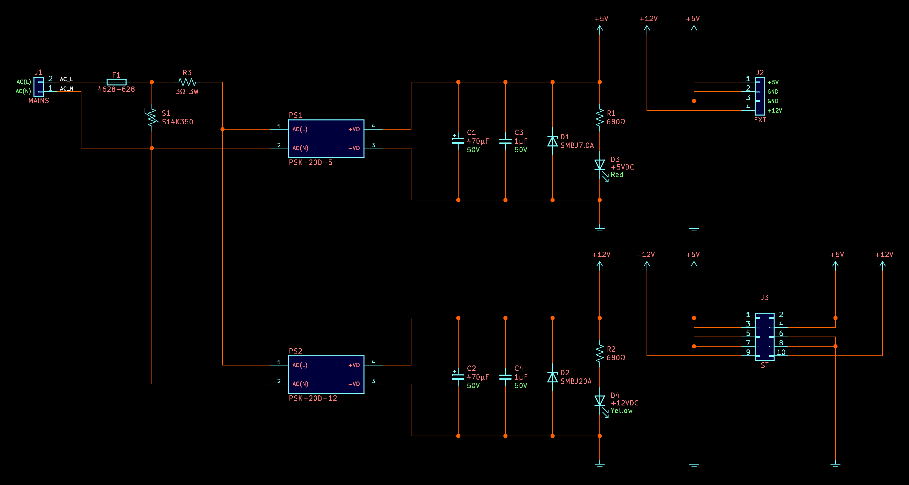This screenshot has height=485, width=909.
Task: Click the C3 1µF capacitor symbol
Action: [505, 141]
